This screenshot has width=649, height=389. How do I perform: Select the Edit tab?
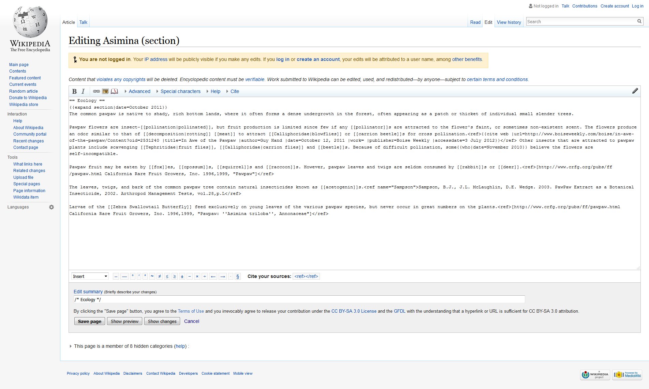coord(488,22)
